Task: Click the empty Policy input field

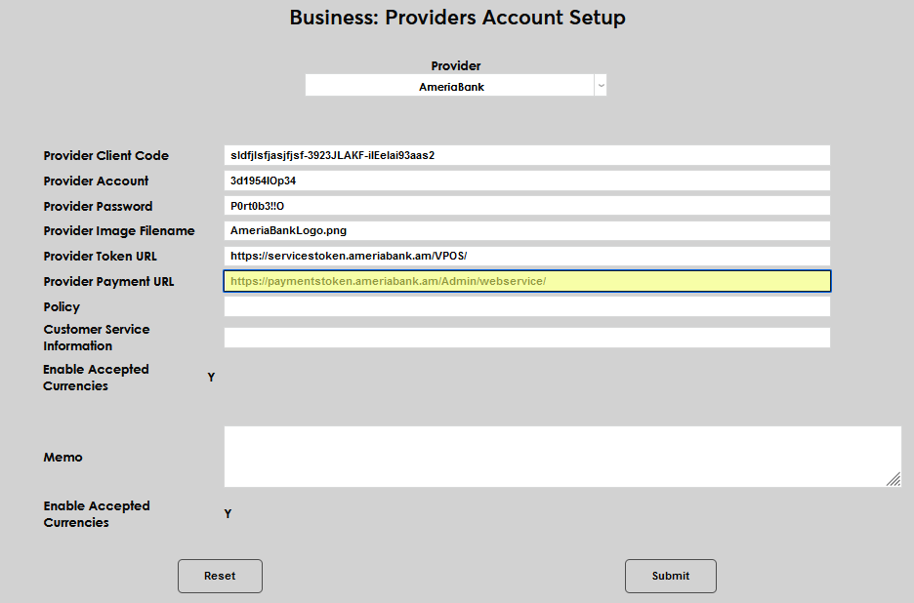Action: pos(526,306)
